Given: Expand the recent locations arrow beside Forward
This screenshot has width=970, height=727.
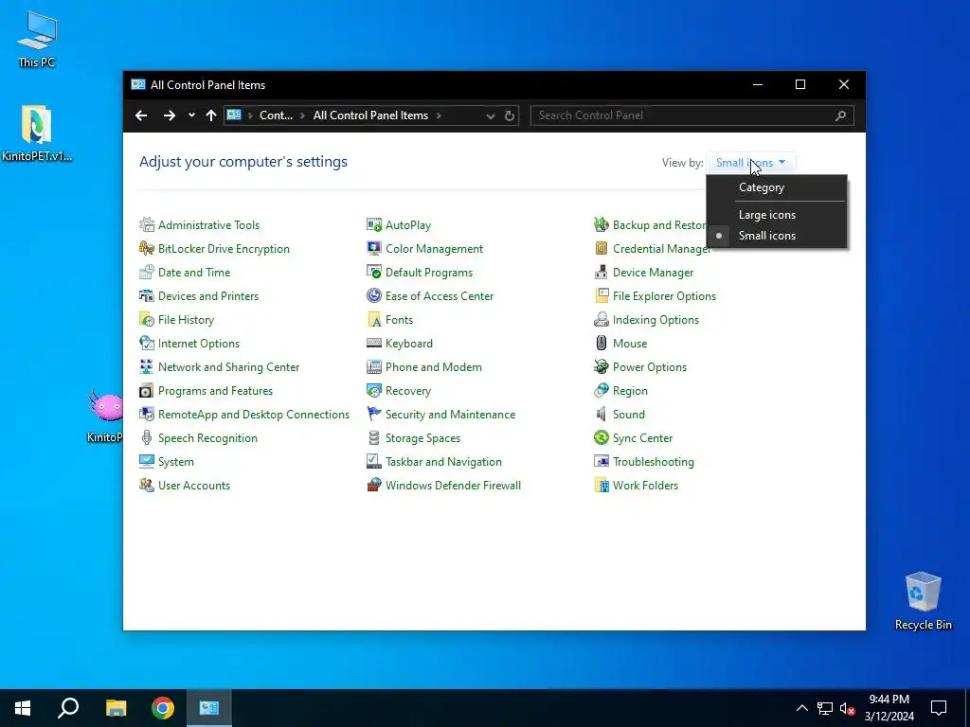Looking at the screenshot, I should pos(191,115).
